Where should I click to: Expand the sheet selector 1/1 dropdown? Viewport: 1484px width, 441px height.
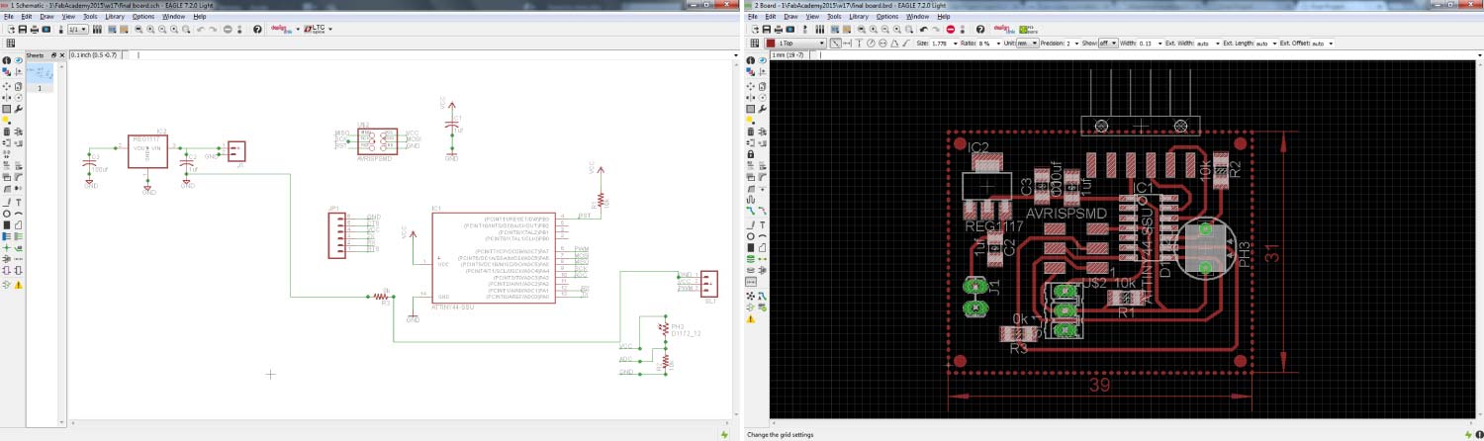(x=76, y=30)
